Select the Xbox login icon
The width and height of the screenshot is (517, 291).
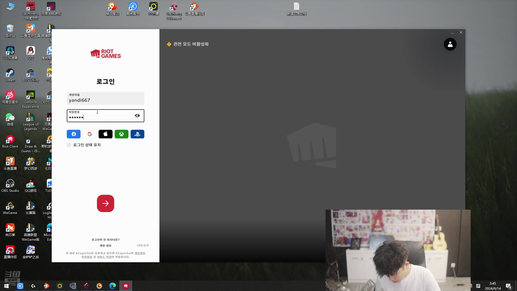(121, 134)
